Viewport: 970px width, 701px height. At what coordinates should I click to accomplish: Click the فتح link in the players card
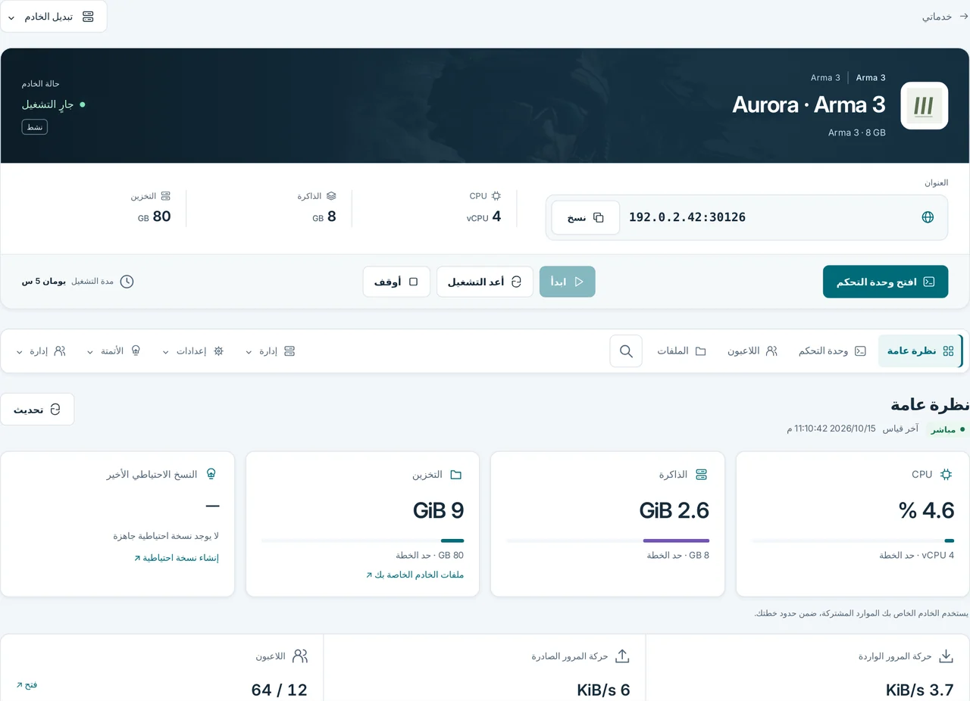click(x=27, y=684)
